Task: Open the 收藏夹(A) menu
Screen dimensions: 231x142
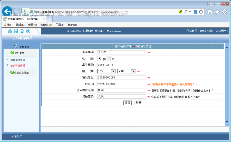Action: pyautogui.click(x=46, y=25)
